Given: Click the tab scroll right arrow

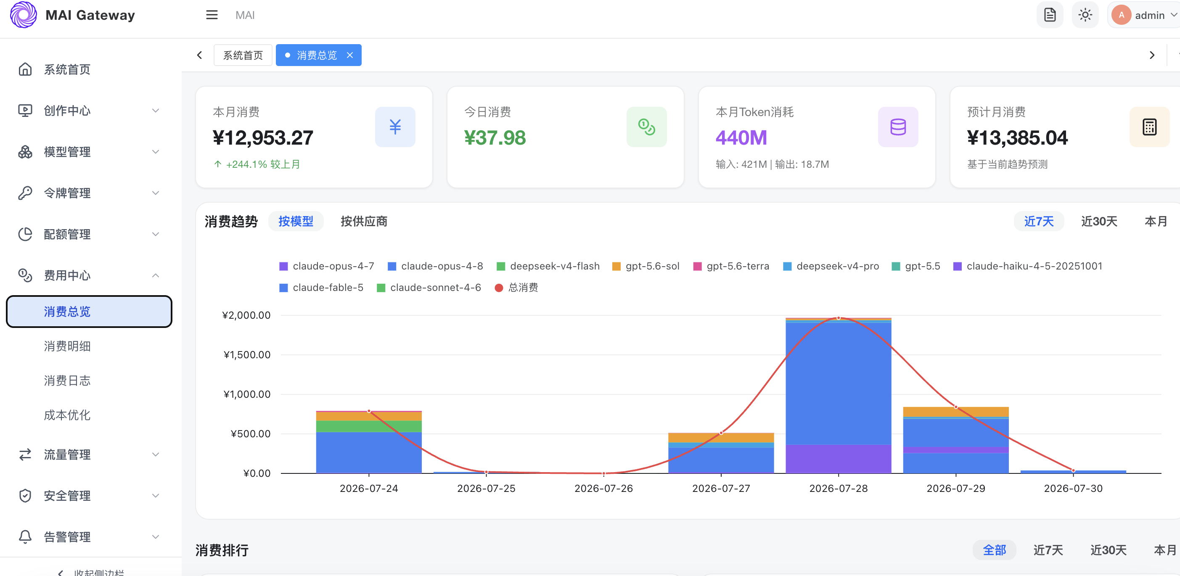Looking at the screenshot, I should point(1152,55).
